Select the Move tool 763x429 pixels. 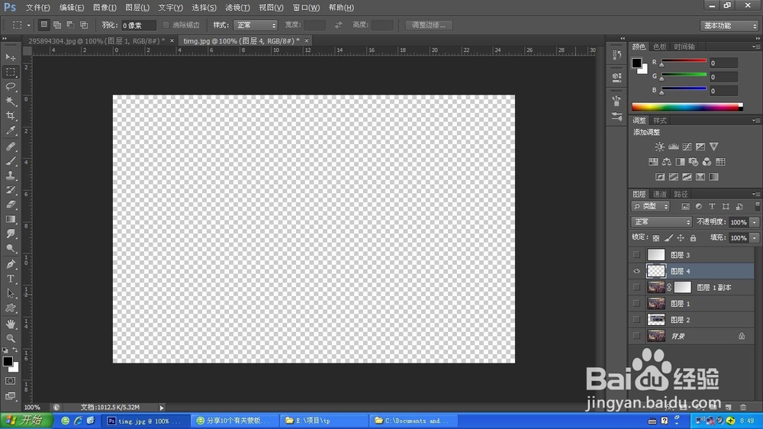coord(10,57)
